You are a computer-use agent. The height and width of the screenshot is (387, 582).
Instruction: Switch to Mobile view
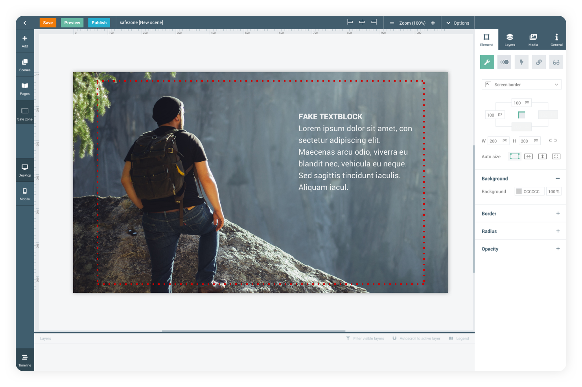coord(25,194)
